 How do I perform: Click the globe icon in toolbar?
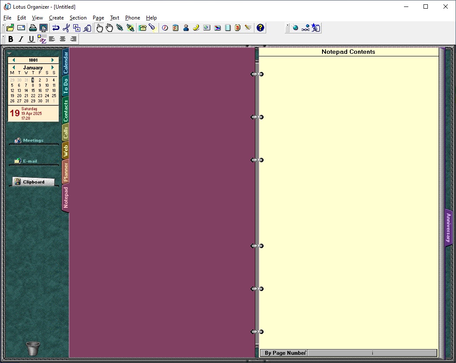[296, 28]
